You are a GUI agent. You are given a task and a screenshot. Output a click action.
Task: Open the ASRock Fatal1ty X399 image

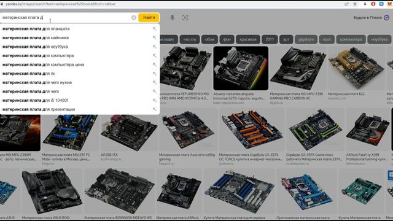367,130
